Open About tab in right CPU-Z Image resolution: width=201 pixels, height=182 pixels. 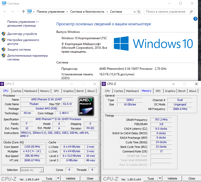coord(193,91)
